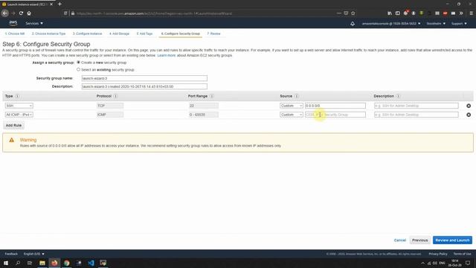Click the browser home icon

(29, 13)
